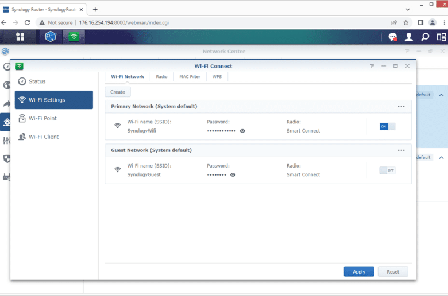448x296 pixels.
Task: Open Network Center local network house icon
Action: pyautogui.click(x=6, y=122)
